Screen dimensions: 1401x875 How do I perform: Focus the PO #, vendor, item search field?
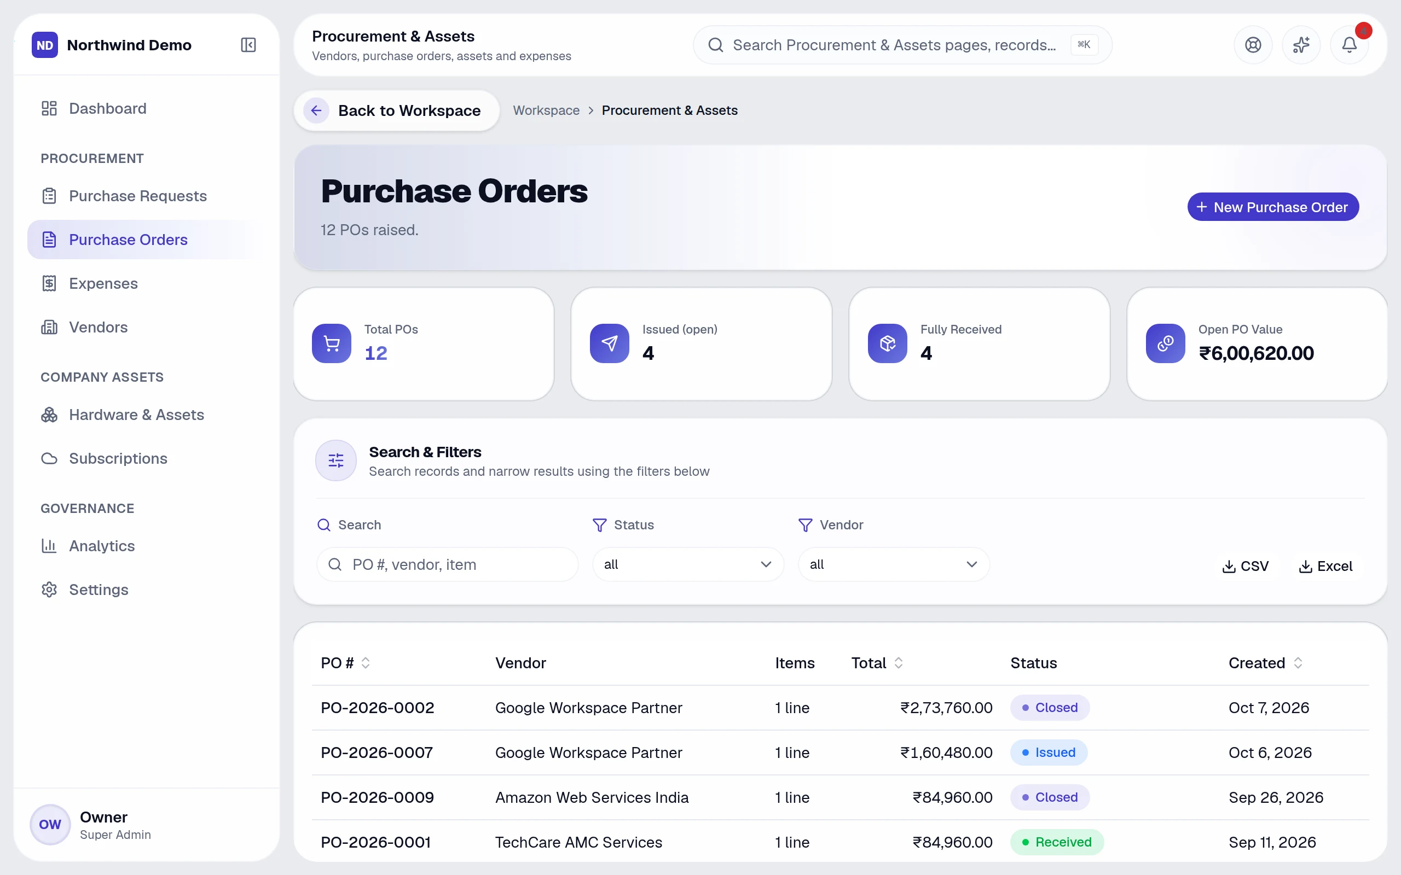(x=447, y=564)
